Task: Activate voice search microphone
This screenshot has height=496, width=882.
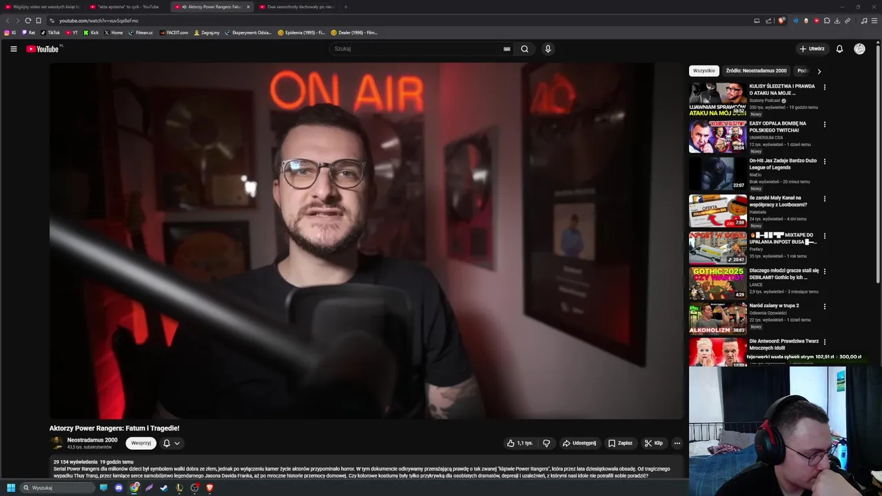Action: tap(548, 49)
